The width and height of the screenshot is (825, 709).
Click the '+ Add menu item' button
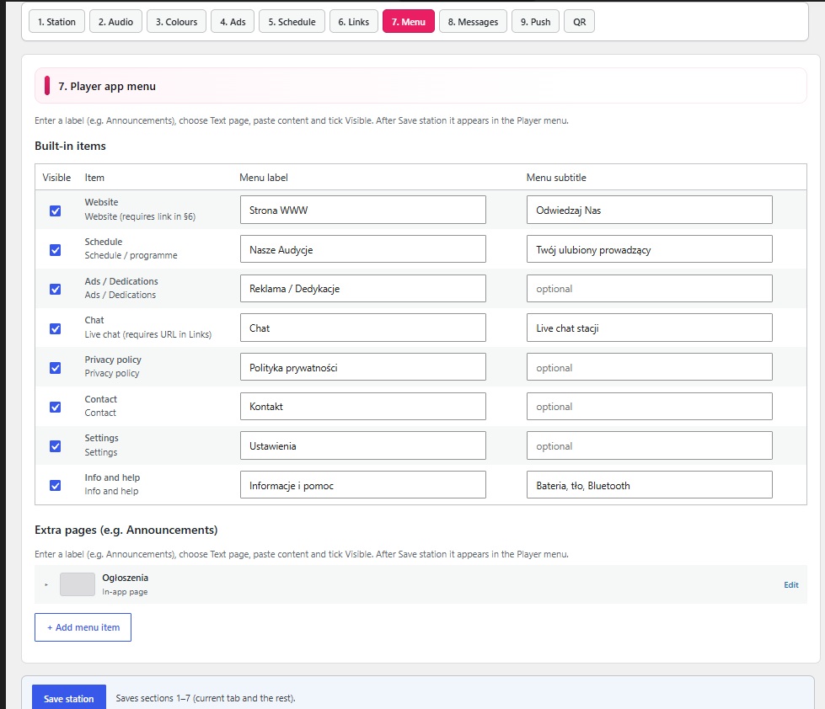coord(83,627)
